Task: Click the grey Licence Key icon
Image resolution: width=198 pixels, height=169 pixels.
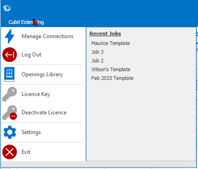Action: click(x=10, y=94)
